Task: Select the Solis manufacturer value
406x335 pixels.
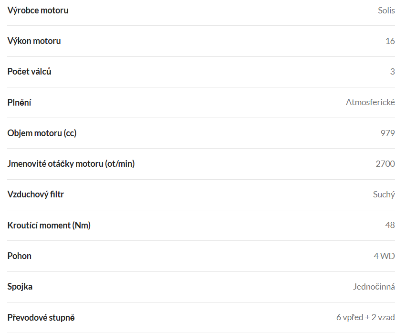Action: 386,11
